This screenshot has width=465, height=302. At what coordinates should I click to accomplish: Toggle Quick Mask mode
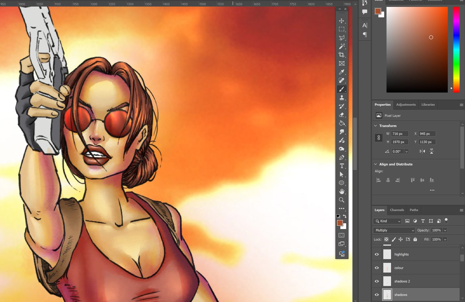[x=341, y=235]
